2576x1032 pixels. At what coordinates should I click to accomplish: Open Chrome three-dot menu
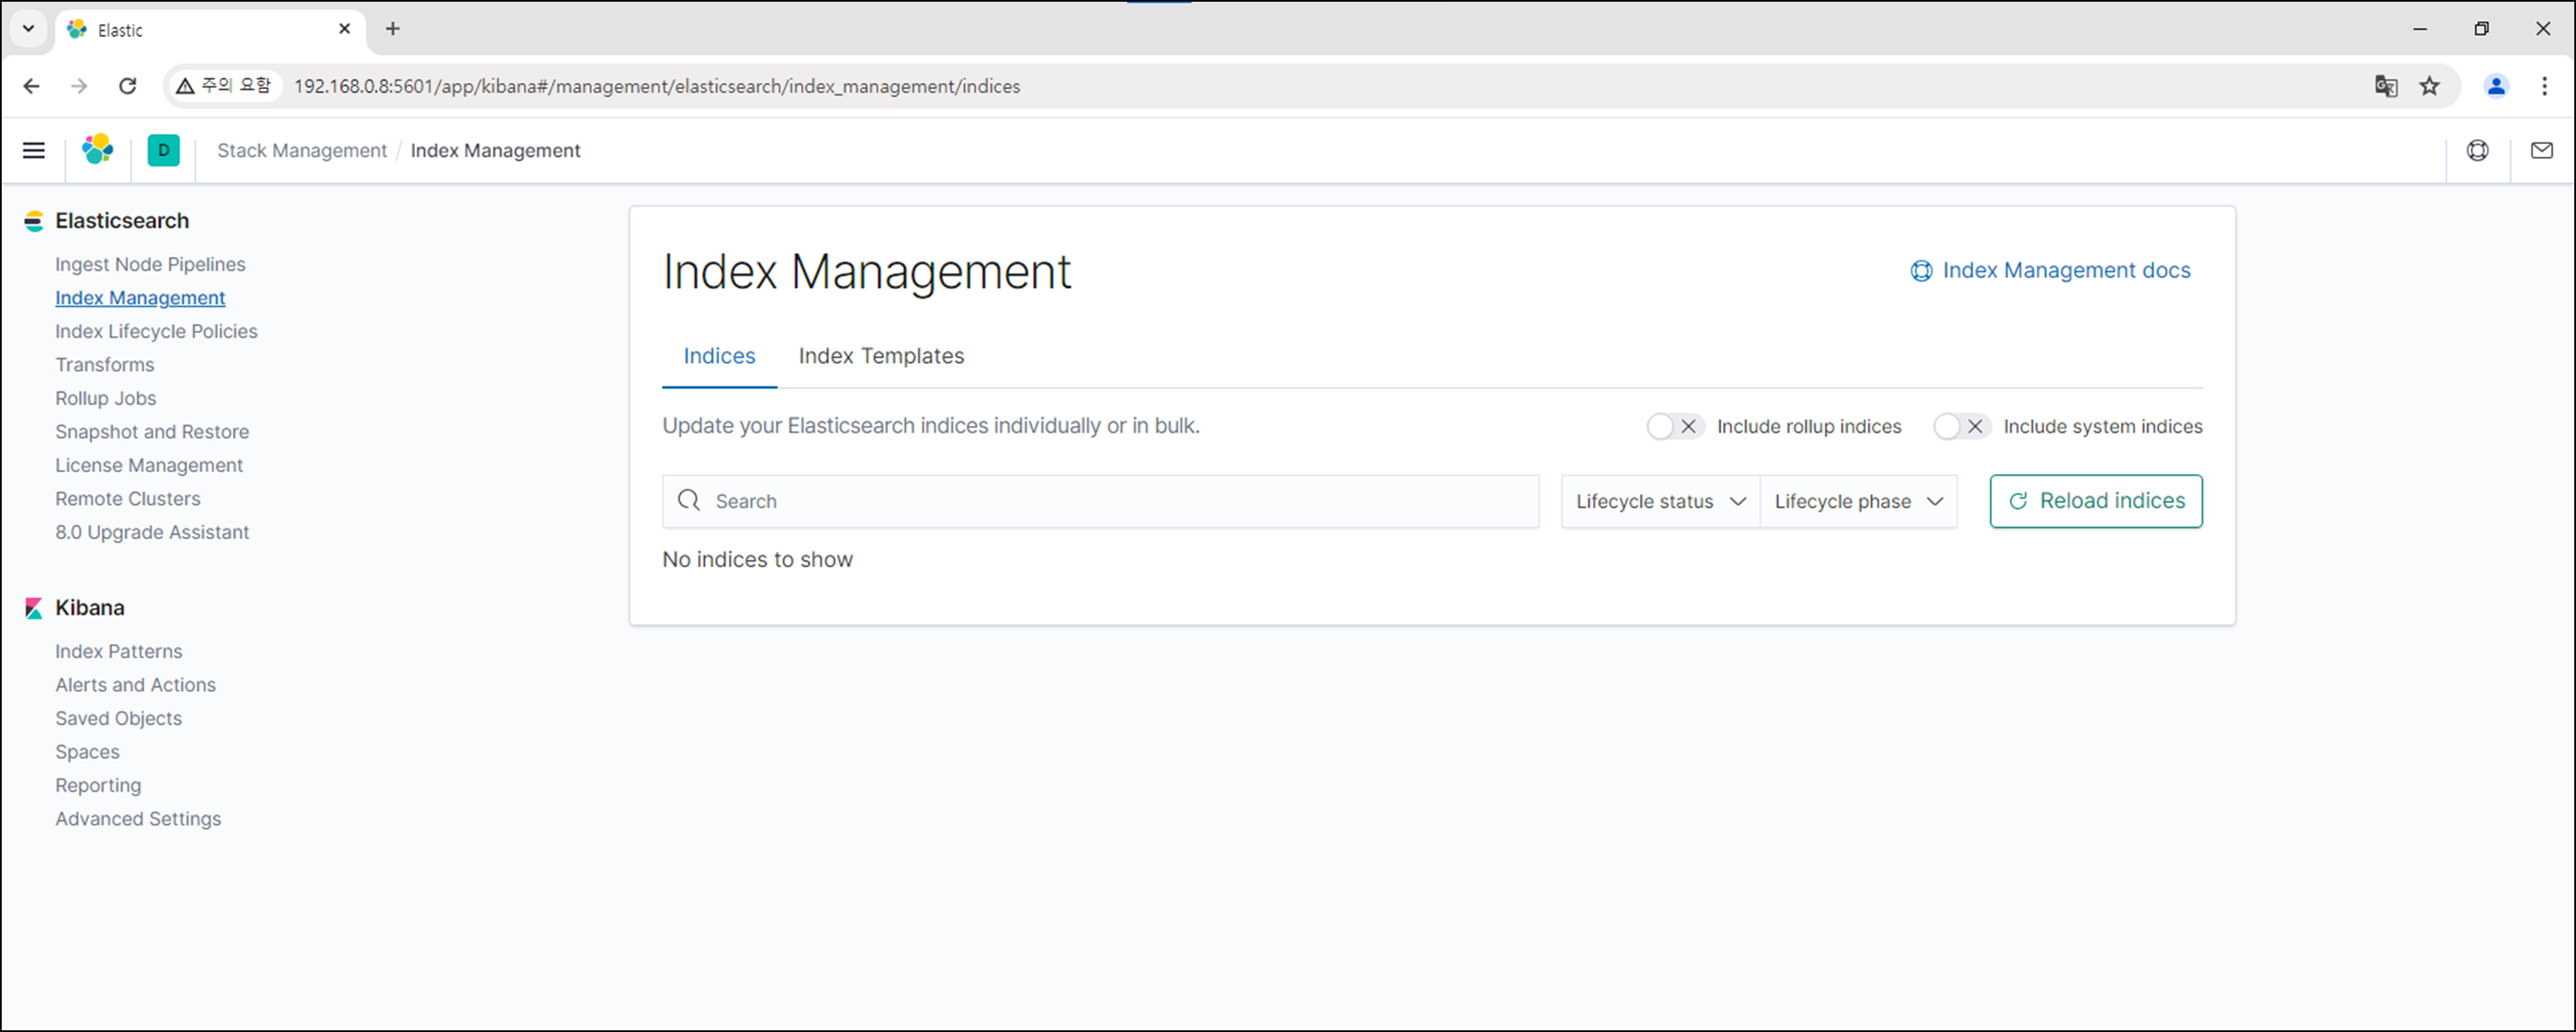2545,86
